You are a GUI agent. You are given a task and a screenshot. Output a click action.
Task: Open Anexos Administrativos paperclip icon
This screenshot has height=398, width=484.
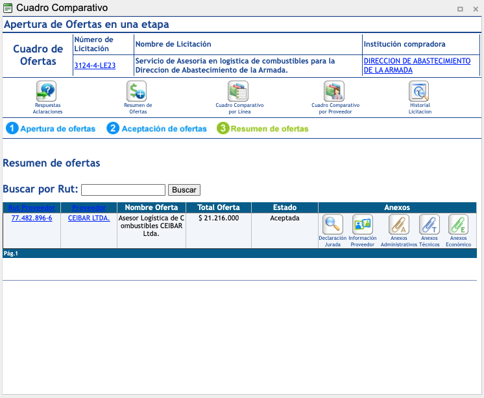point(398,224)
